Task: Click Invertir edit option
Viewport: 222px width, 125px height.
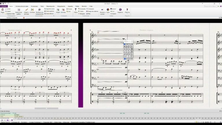Action: (x=113, y=14)
